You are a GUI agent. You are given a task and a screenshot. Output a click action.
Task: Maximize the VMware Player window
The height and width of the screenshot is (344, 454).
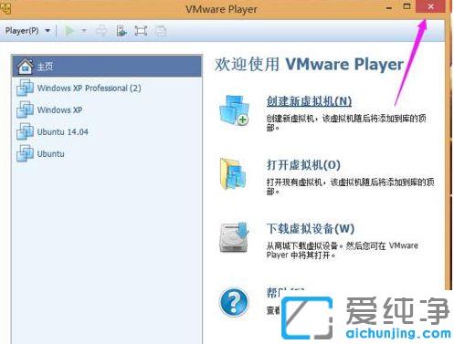coord(406,6)
